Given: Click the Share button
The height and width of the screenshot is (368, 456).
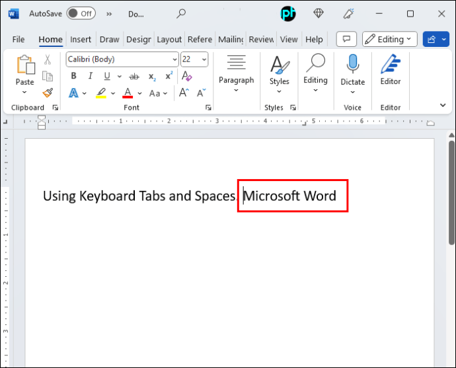Looking at the screenshot, I should click(432, 39).
